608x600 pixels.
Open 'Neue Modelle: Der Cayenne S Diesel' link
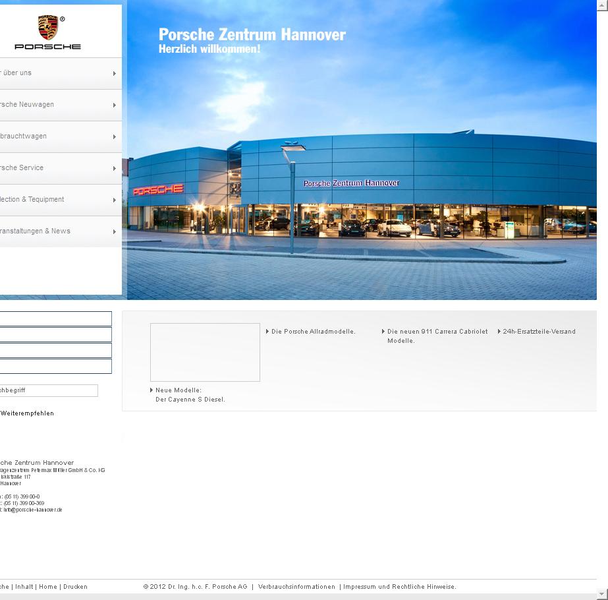tap(190, 395)
